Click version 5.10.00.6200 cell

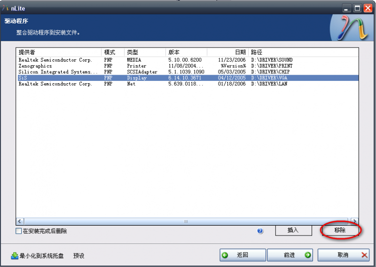[185, 60]
